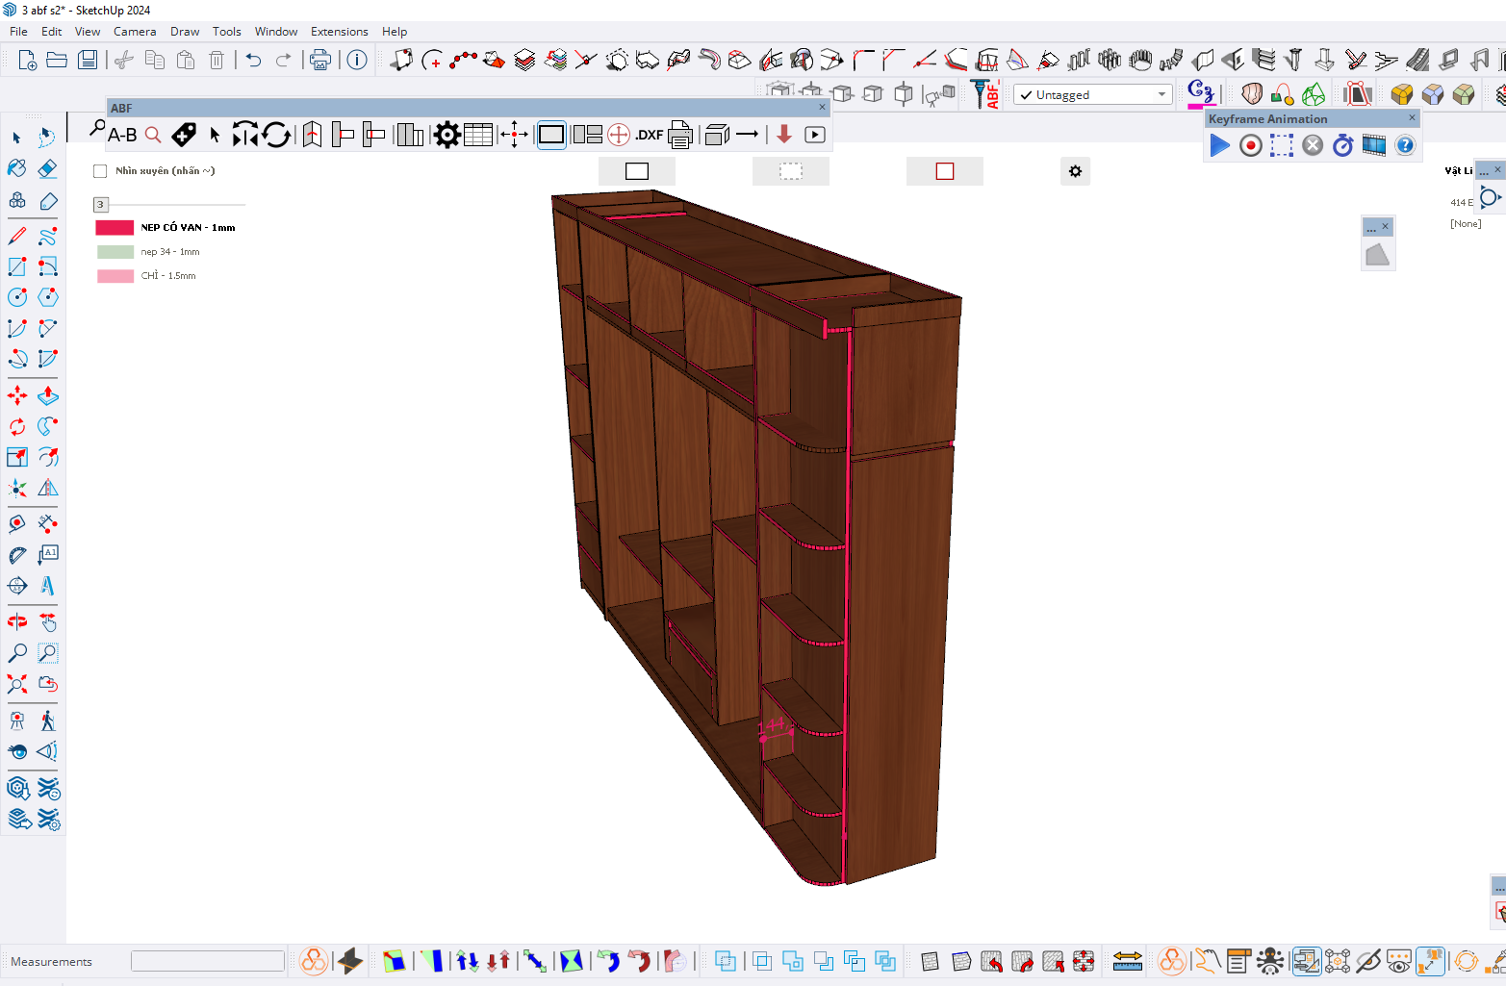The image size is (1506, 986).
Task: Click the Measurements input box
Action: (x=208, y=961)
